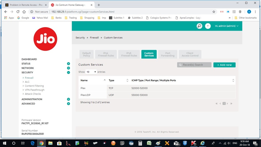Go to first page of results

point(216,104)
